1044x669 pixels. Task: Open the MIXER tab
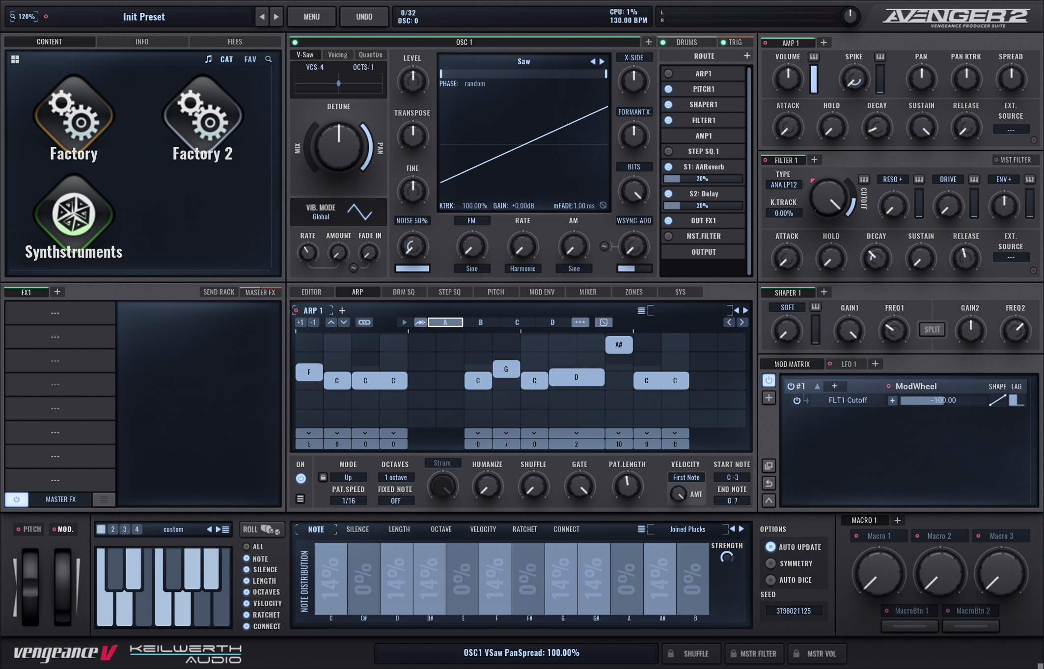[588, 292]
